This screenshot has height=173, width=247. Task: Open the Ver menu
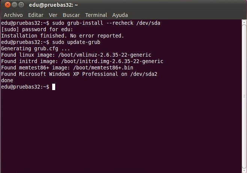53,15
